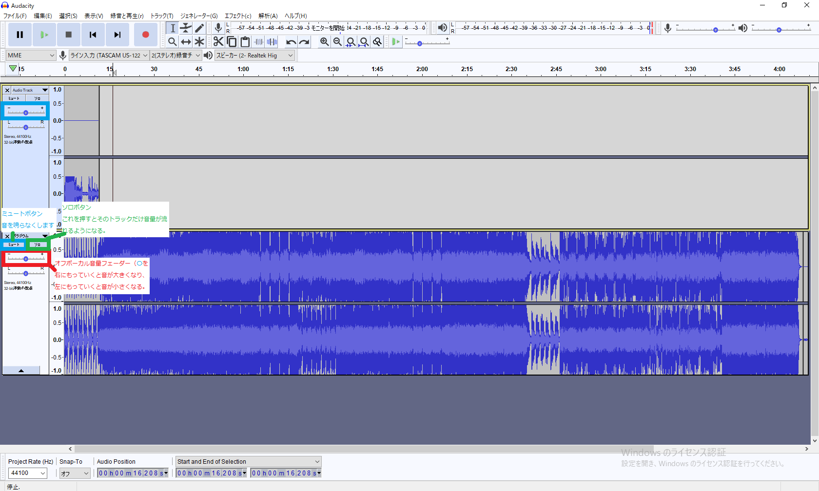Image resolution: width=819 pixels, height=491 pixels.
Task: Stop playback with the Stop button
Action: click(x=69, y=35)
